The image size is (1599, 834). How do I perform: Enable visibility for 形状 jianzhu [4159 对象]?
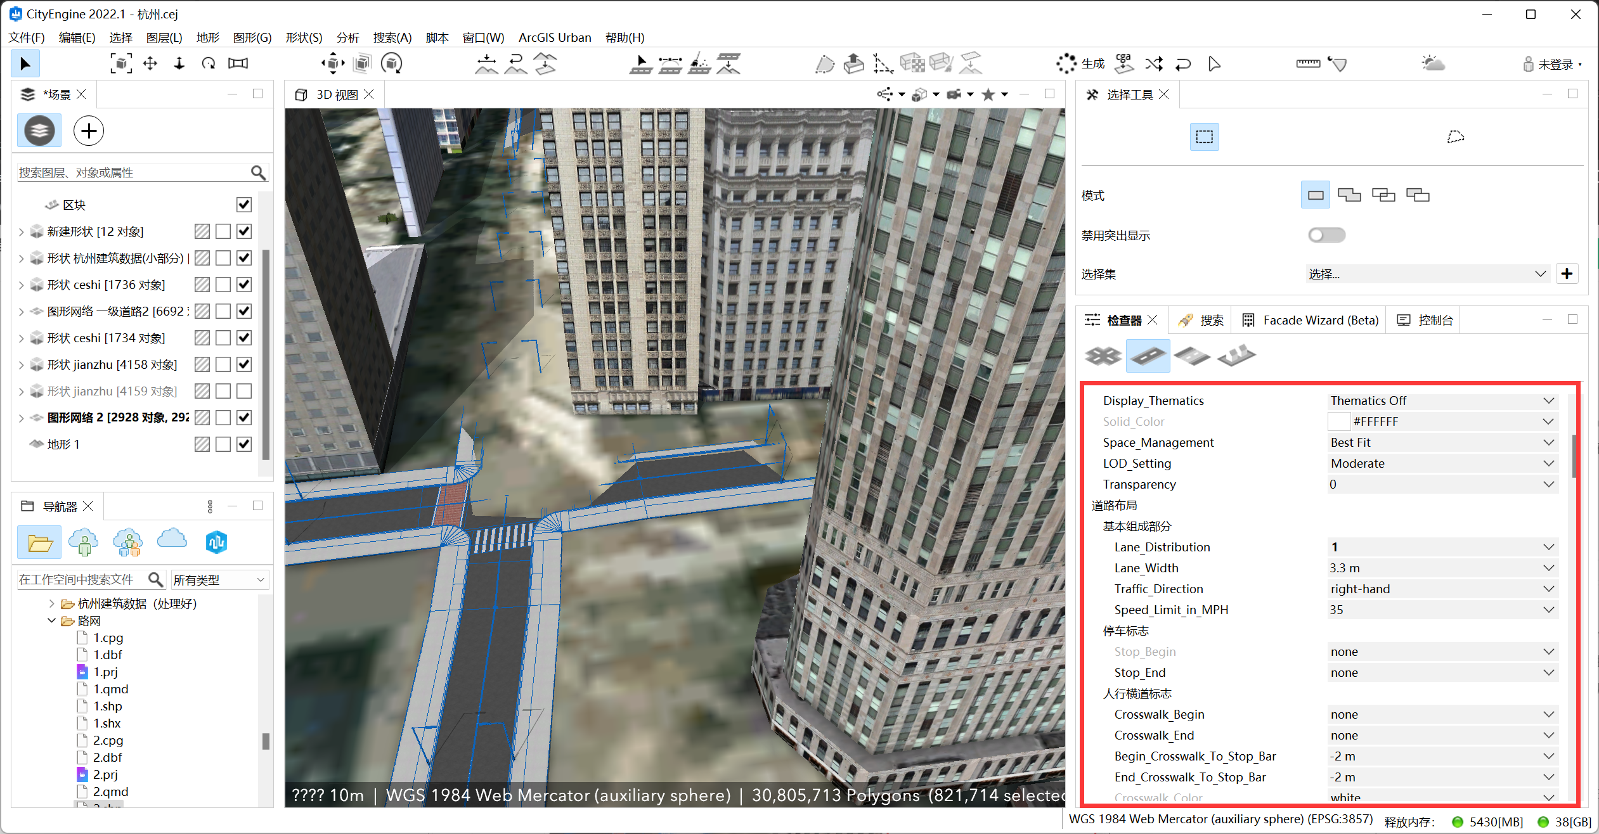click(244, 391)
